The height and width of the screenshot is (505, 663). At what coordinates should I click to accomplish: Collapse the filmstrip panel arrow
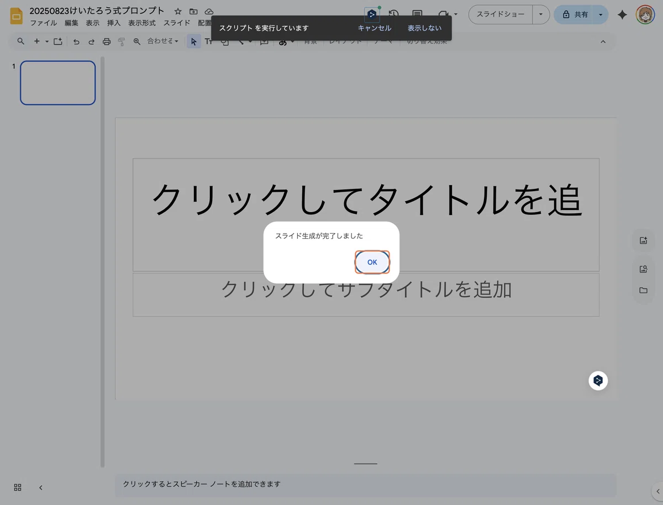pos(41,487)
